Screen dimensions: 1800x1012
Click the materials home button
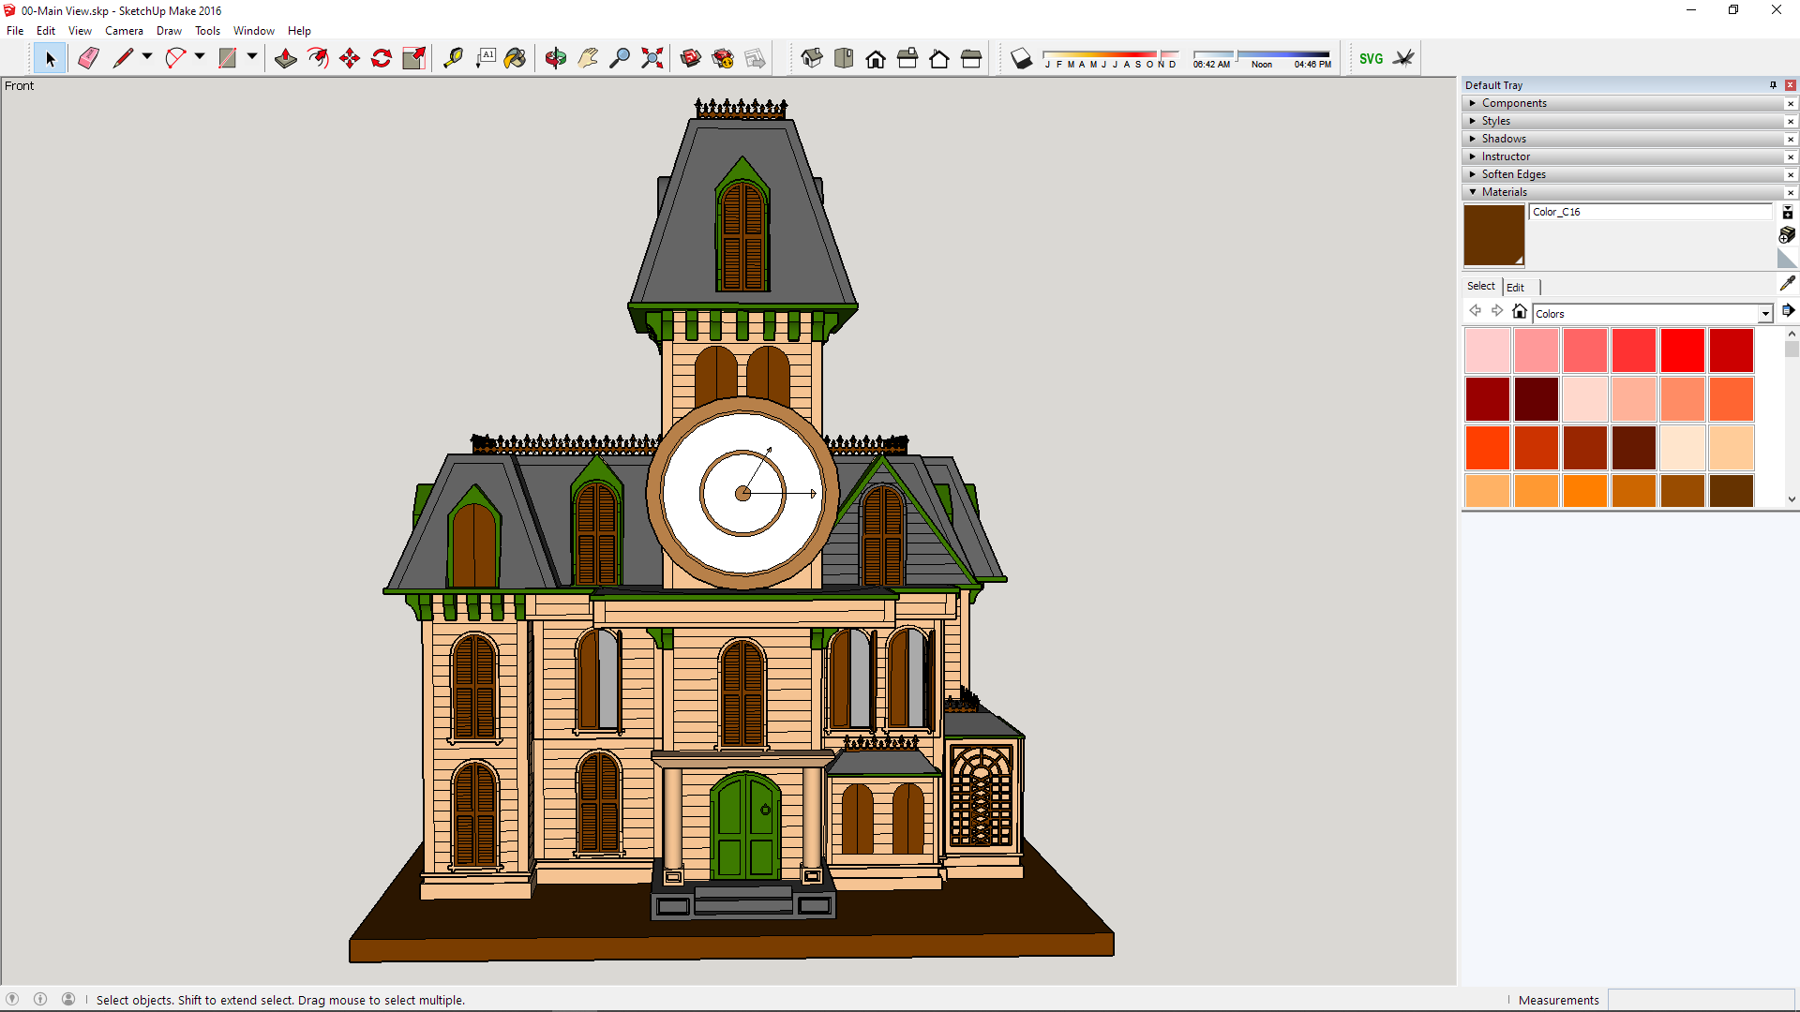click(x=1520, y=311)
